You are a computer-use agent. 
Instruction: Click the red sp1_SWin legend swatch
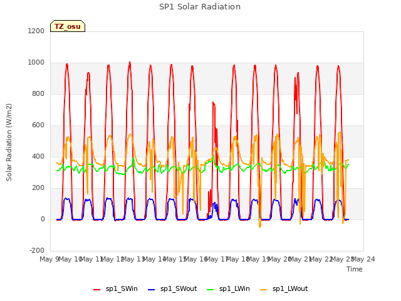coord(97,290)
